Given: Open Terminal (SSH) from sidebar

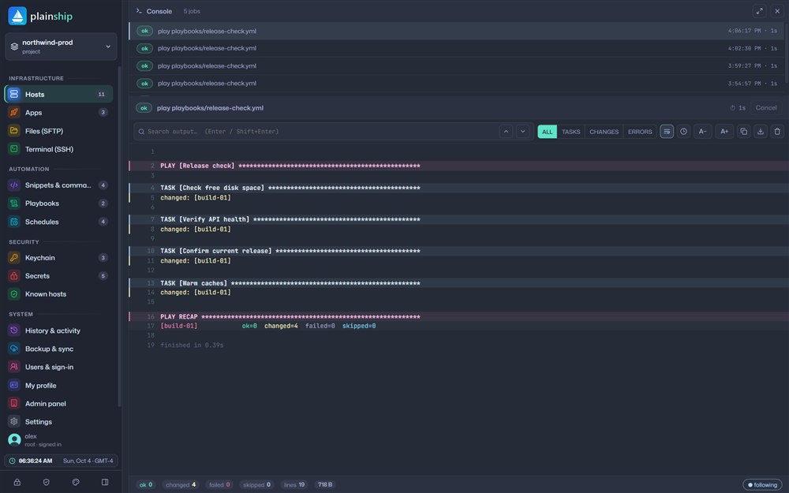Looking at the screenshot, I should pyautogui.click(x=58, y=149).
